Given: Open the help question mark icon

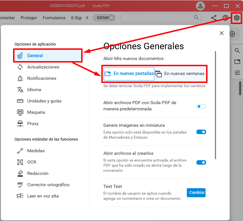Looking at the screenshot, I should [x=225, y=18].
